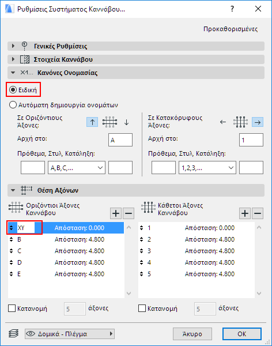Click the Προκαθορισμένες link
This screenshot has width=272, height=346.
[231, 29]
